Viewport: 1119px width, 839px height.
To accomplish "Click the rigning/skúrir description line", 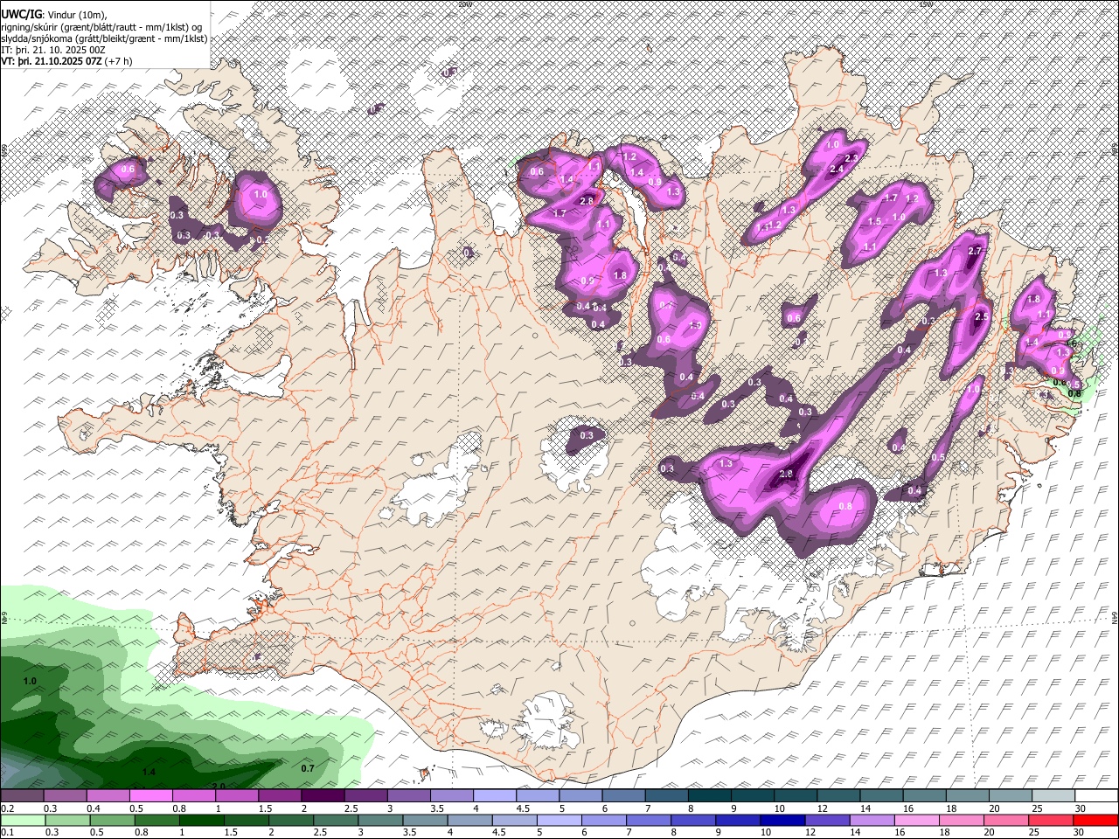I will (103, 27).
